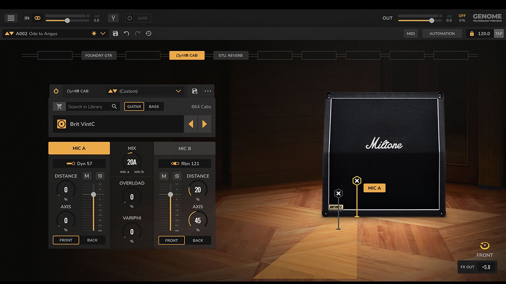The image size is (506, 284).
Task: Toggle DynIR CAB module power
Action: click(56, 91)
